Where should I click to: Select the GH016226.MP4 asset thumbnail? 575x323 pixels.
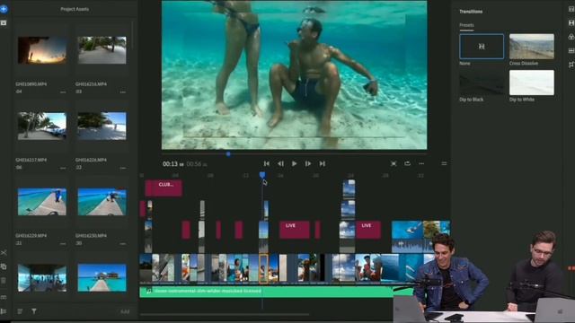pos(102,126)
